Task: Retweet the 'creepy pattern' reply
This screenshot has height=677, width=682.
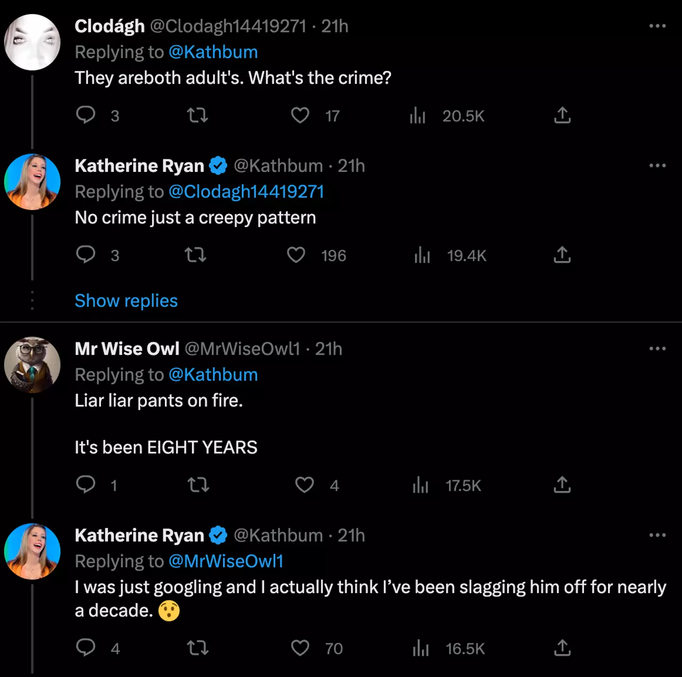Action: 195,255
